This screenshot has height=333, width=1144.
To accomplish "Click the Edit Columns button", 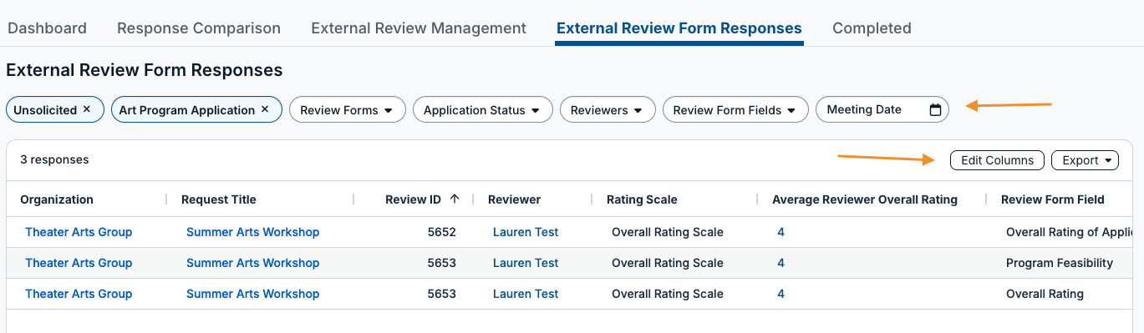I will click(997, 160).
